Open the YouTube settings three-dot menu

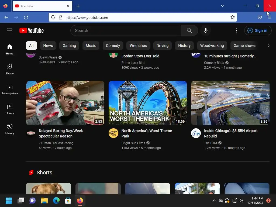click(x=236, y=30)
